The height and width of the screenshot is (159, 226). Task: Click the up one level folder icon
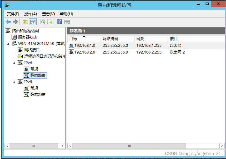25,22
